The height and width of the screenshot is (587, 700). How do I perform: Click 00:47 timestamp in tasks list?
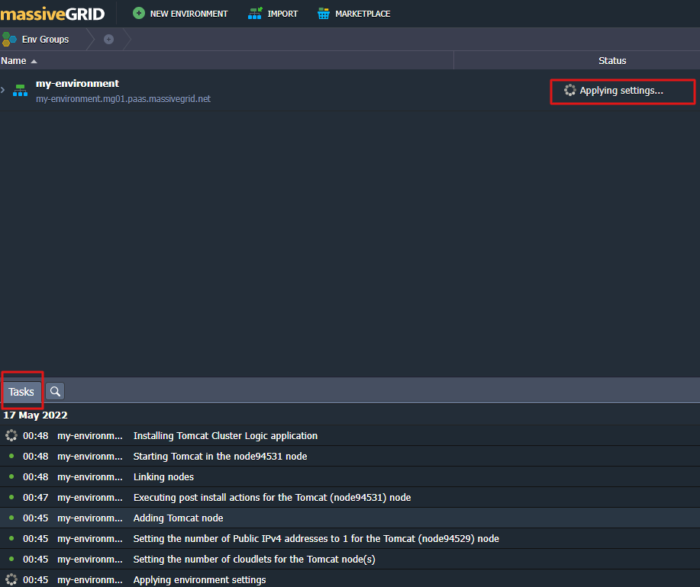[35, 497]
